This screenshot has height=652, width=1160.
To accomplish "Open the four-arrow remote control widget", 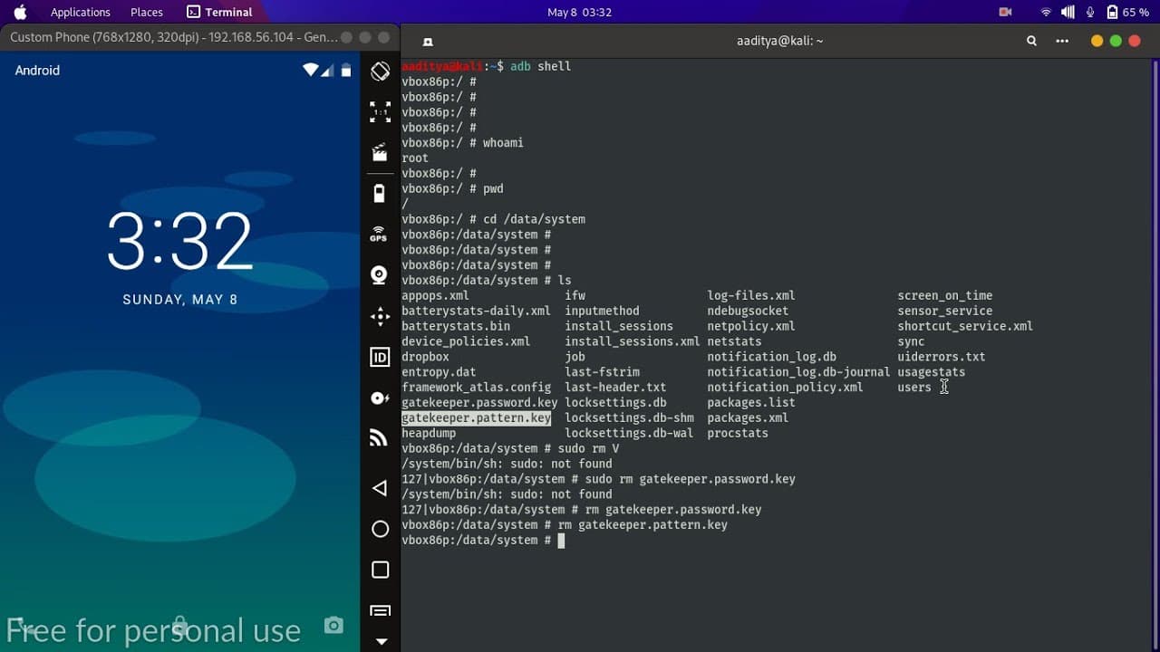I will coord(381,316).
